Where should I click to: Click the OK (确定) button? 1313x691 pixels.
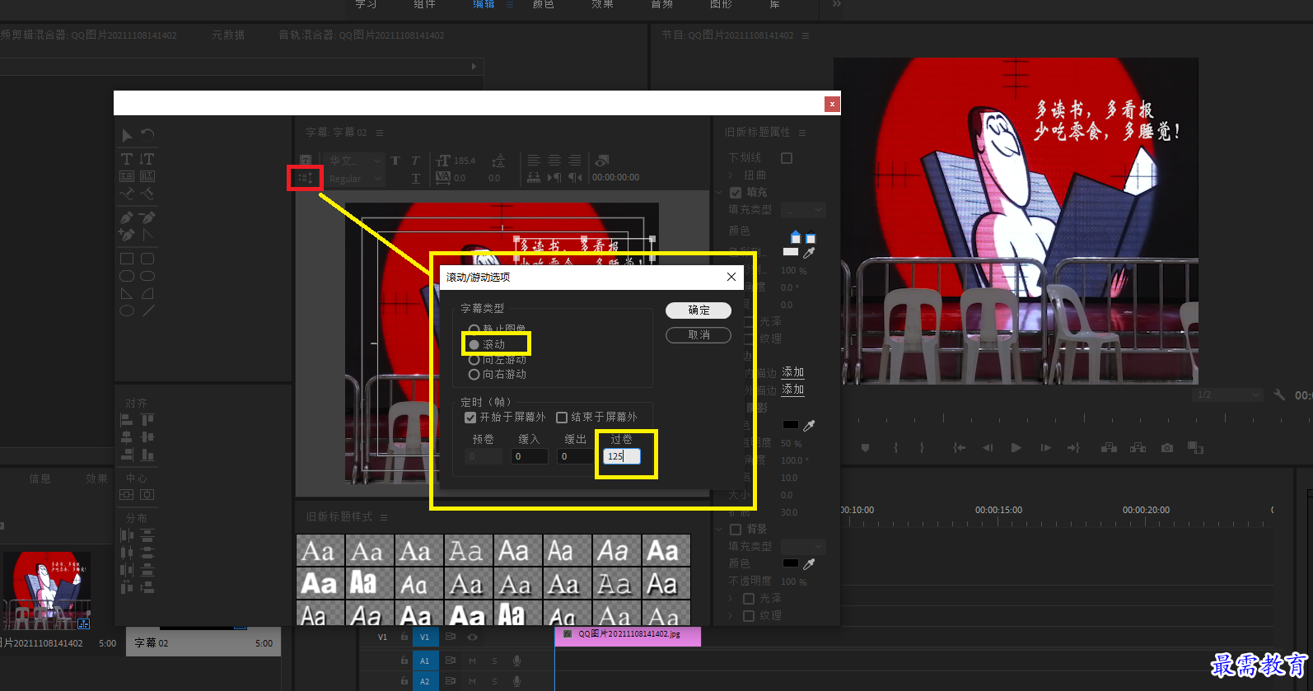pos(699,310)
